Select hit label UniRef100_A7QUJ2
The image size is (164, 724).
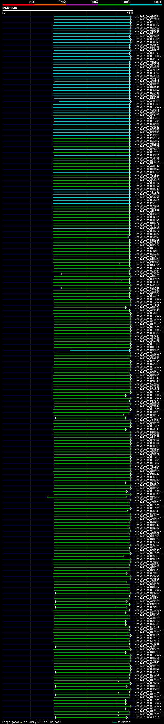147,166
